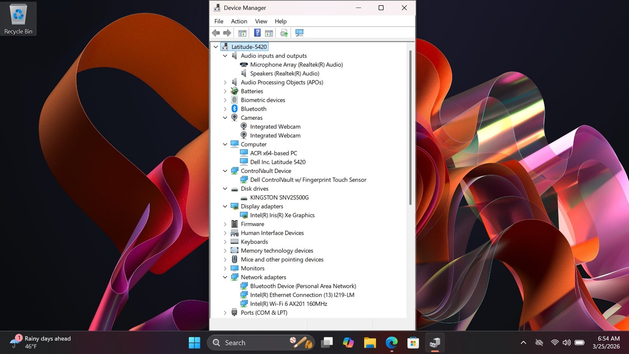The width and height of the screenshot is (629, 354).
Task: Click the Ports (COM & LPT) icon
Action: coord(235,312)
